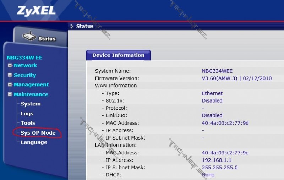Click the LAN IP address 192.168.1.1
284x180 pixels.
point(217,160)
